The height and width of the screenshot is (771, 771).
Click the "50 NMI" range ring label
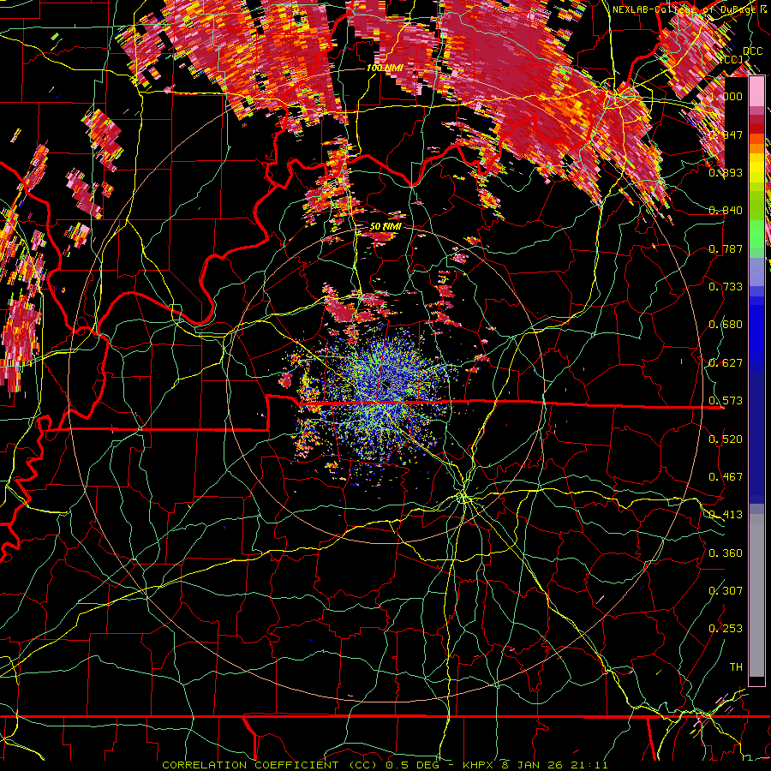(385, 226)
